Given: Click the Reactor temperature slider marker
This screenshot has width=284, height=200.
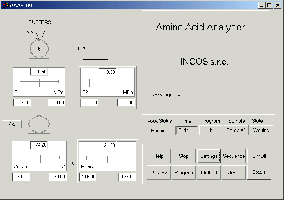Looking at the screenshot, I should pyautogui.click(x=108, y=159).
